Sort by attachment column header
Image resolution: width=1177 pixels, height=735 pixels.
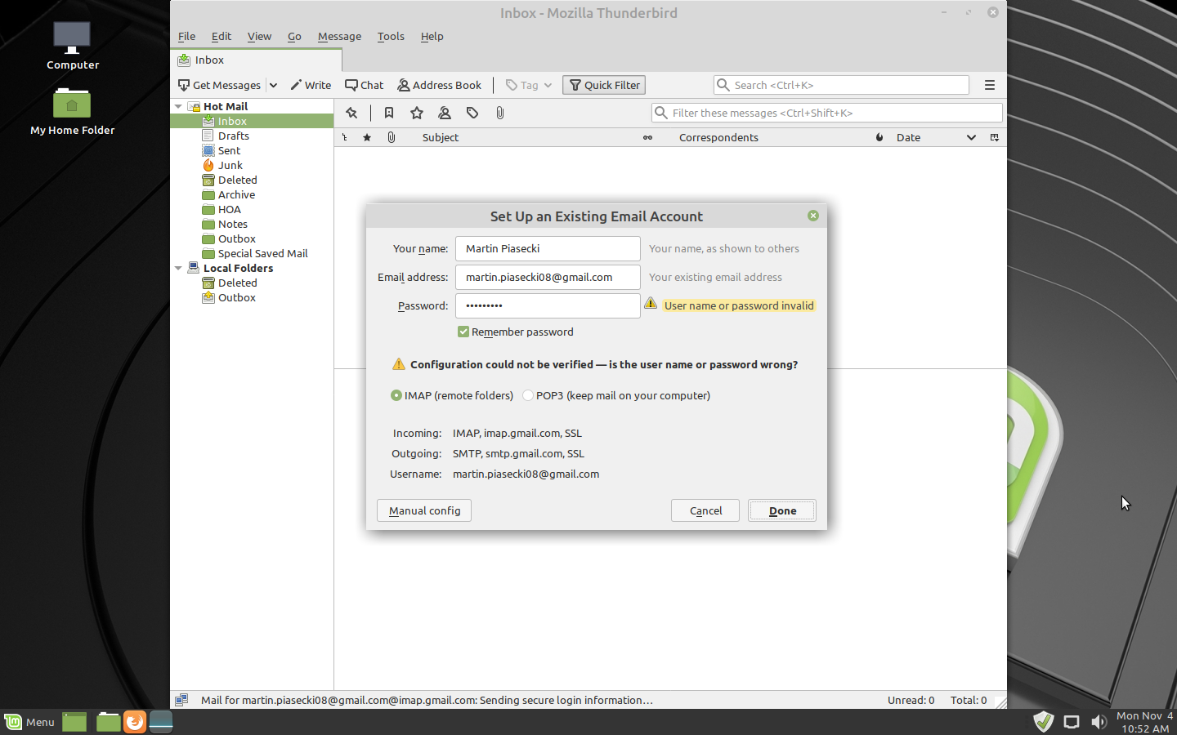(x=392, y=137)
